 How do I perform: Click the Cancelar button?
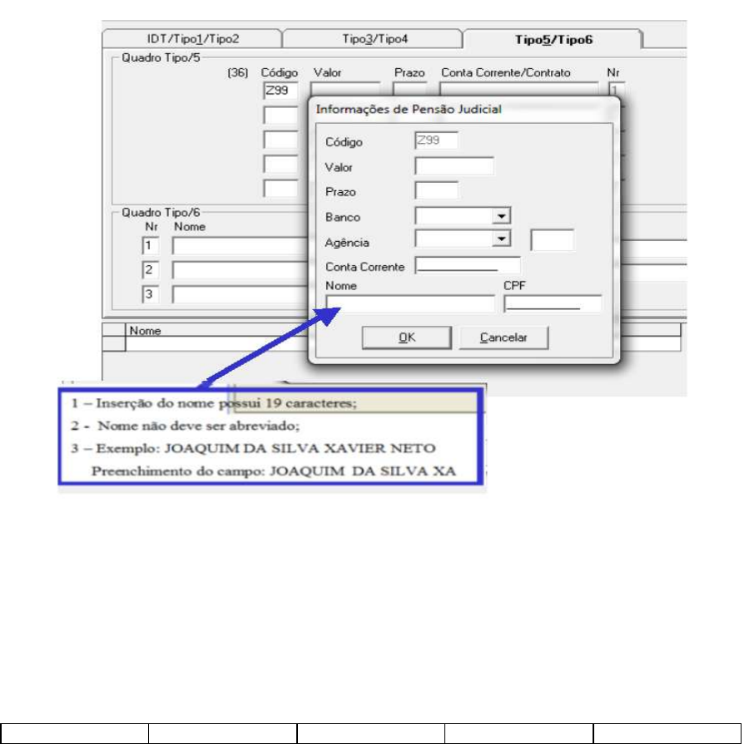503,338
